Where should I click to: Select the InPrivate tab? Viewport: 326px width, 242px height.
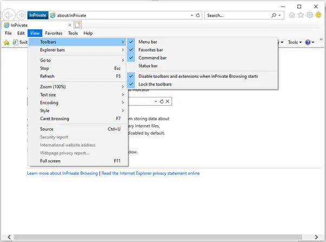tap(37, 25)
